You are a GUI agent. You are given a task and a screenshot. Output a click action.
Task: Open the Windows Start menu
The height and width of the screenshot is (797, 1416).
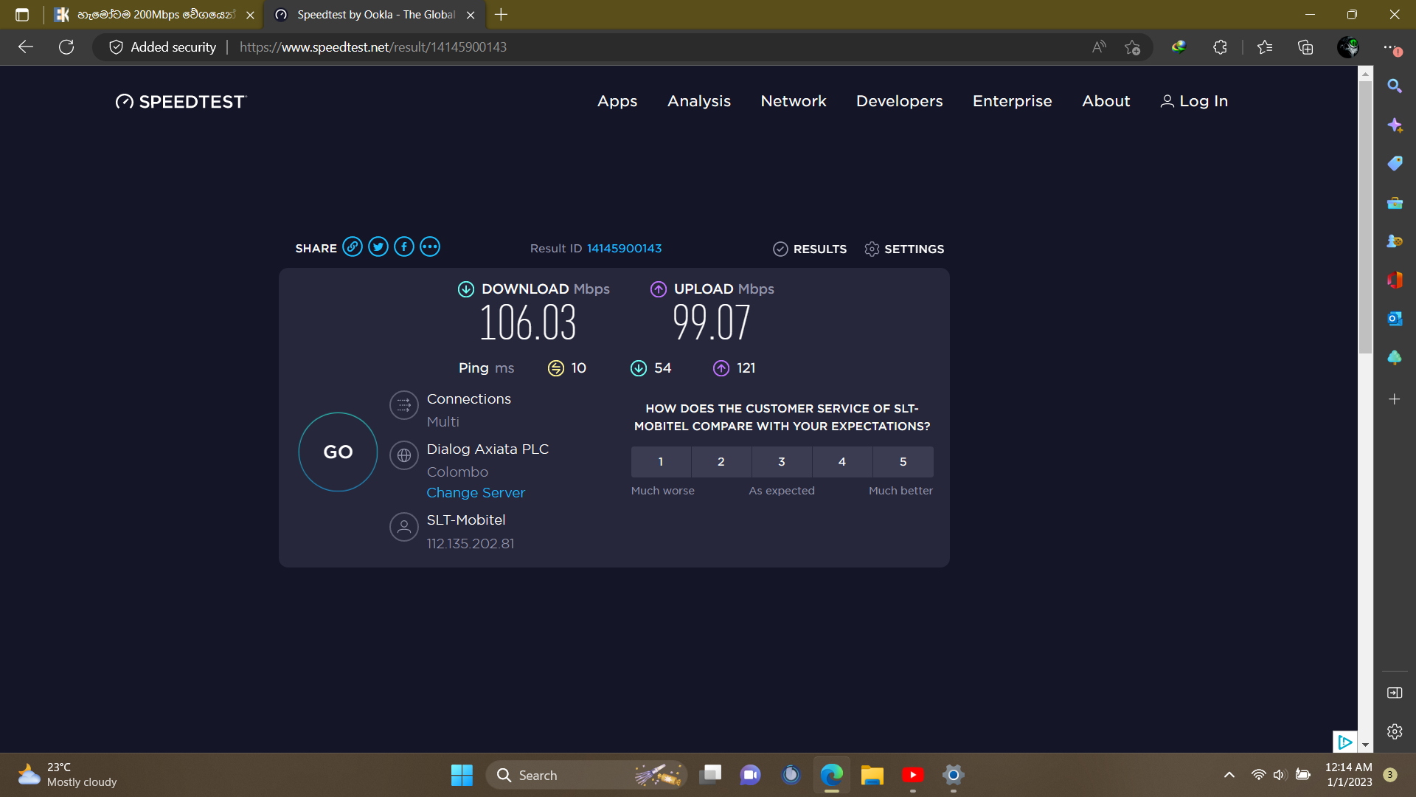point(462,775)
